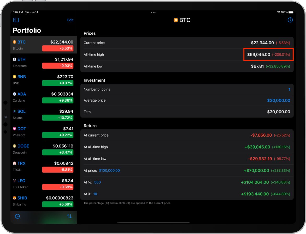Click the All-time low $67.81 value

pyautogui.click(x=257, y=66)
